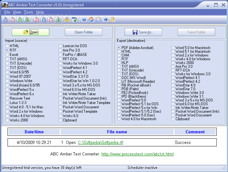Click the green-arrow document icon beside the gear
Viewport: 228px width, 172px height.
pos(58,19)
